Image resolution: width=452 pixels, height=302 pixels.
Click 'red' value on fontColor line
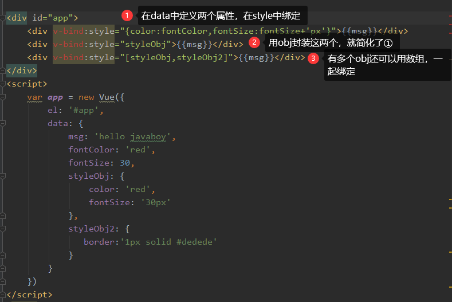pos(138,150)
